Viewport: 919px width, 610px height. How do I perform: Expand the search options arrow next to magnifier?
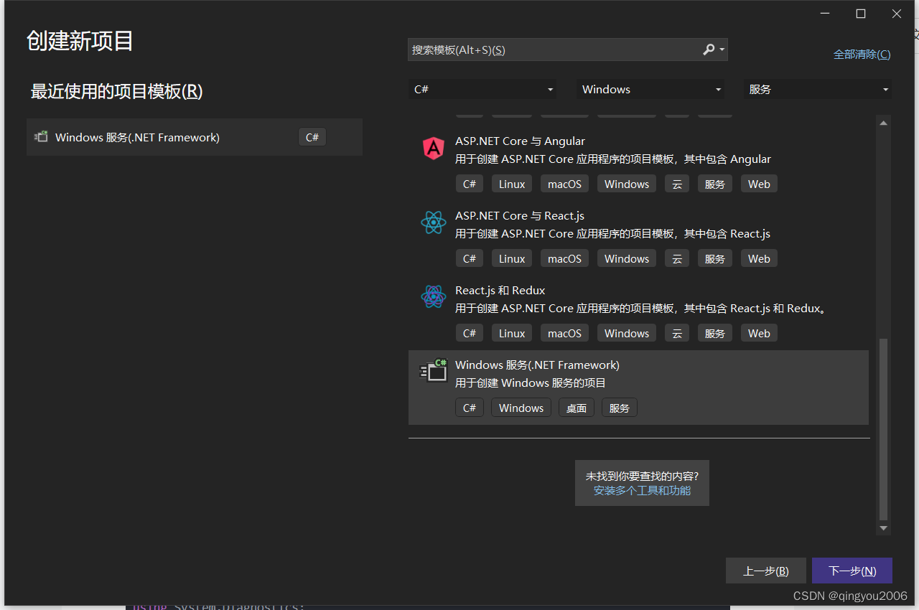point(722,50)
